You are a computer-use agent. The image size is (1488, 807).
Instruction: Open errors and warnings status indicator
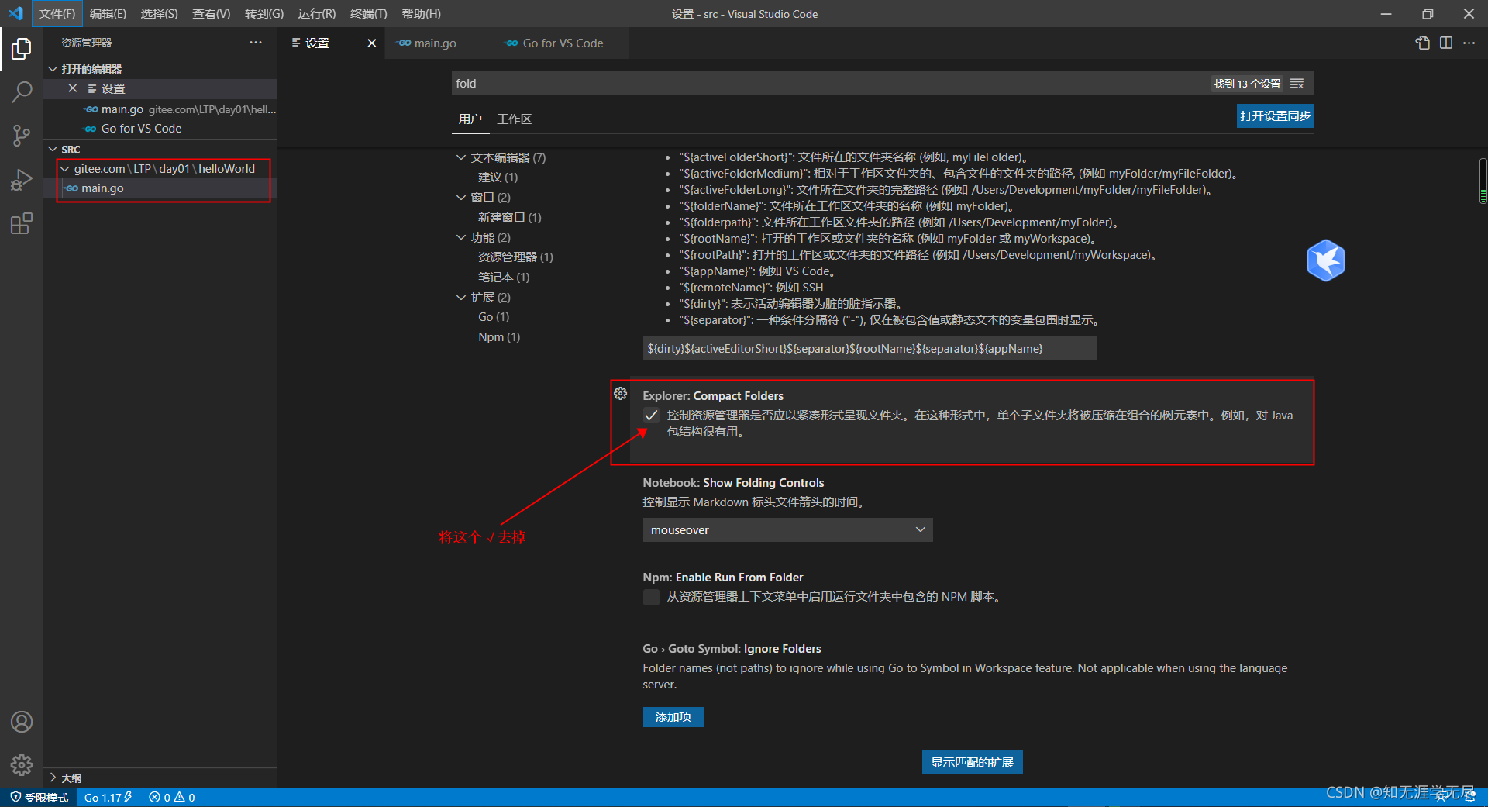click(x=172, y=798)
